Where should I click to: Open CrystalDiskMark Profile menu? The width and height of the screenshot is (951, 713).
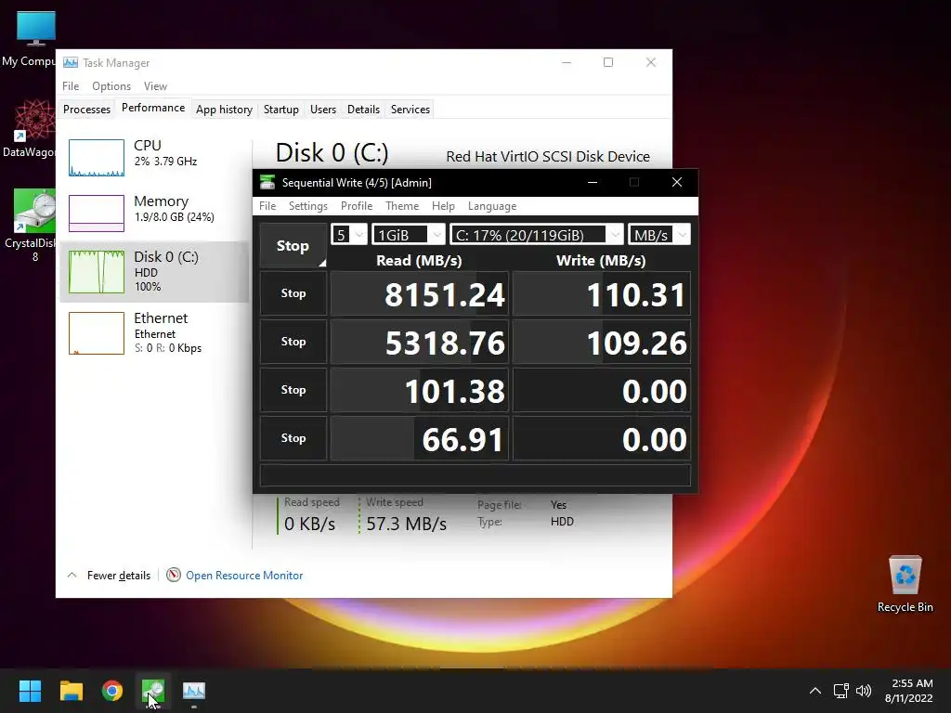tap(357, 205)
